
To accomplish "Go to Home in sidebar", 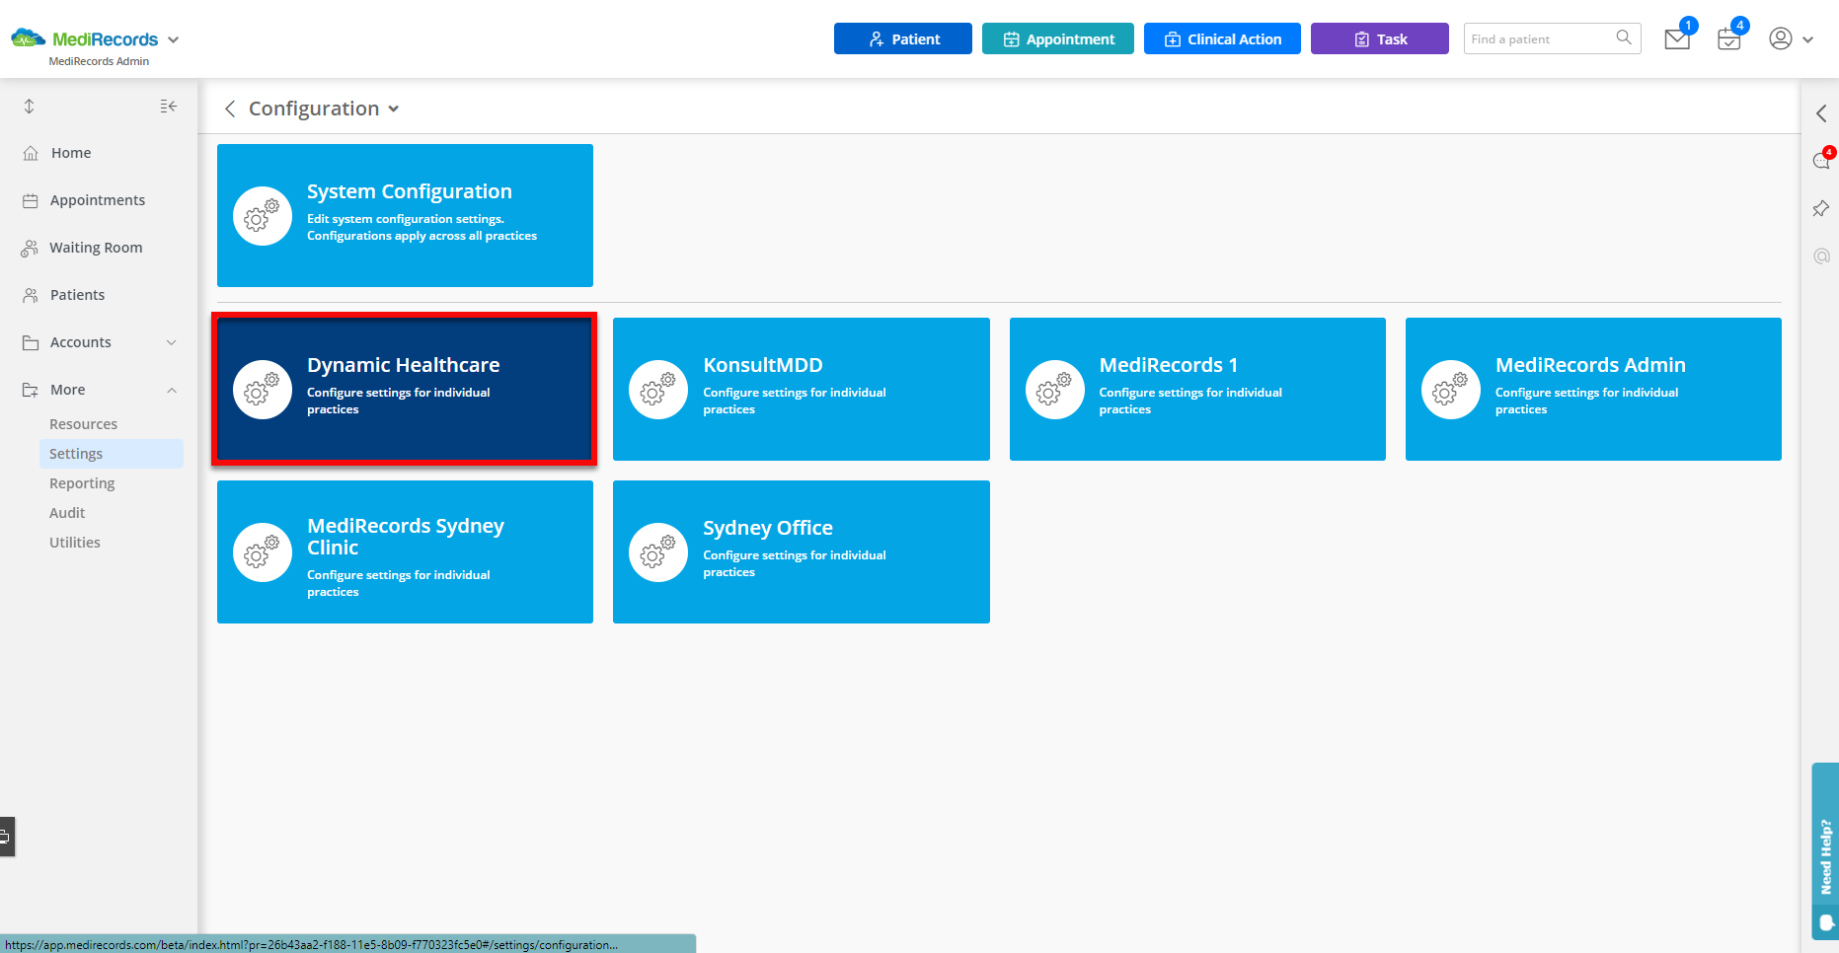I will pyautogui.click(x=71, y=153).
